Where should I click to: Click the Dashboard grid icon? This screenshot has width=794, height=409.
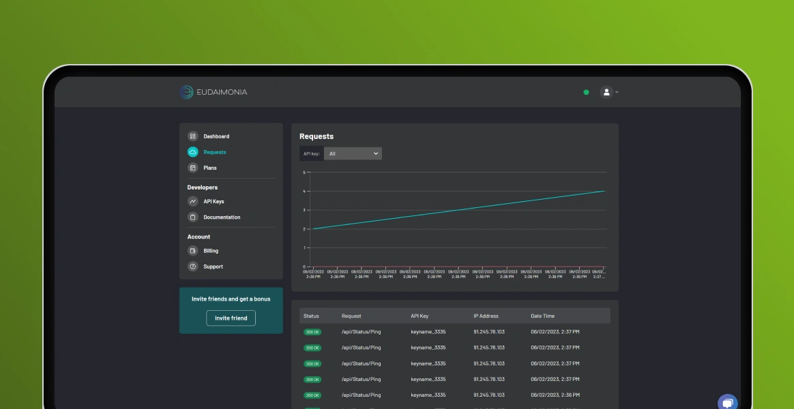click(x=192, y=136)
